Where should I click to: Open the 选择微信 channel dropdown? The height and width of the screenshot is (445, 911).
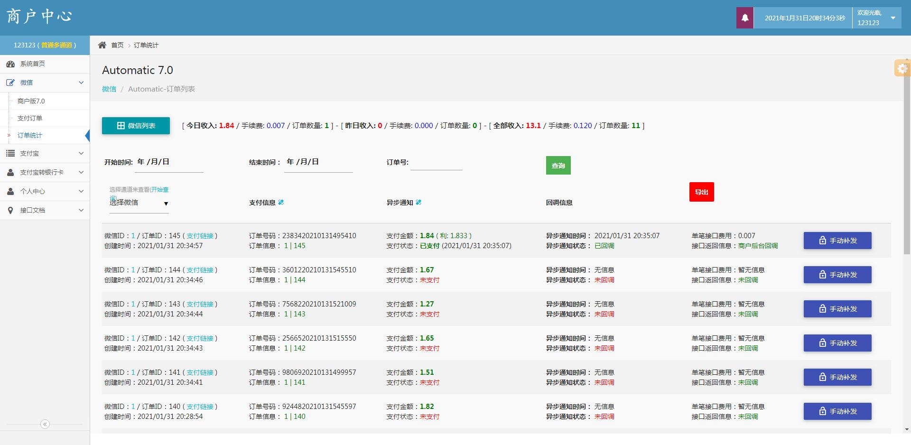(x=139, y=203)
